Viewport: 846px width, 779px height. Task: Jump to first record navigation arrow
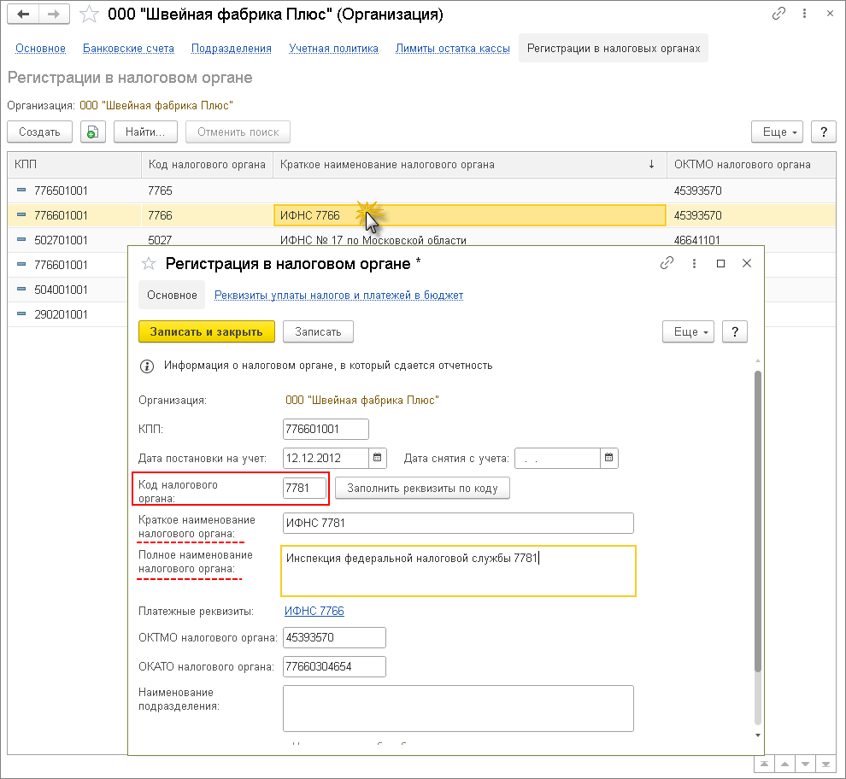coord(764,764)
